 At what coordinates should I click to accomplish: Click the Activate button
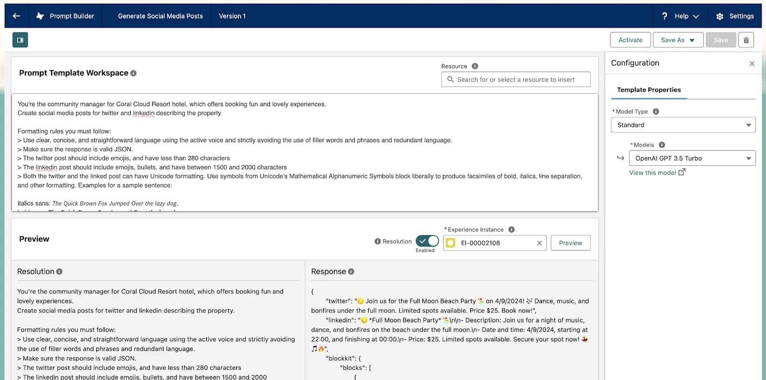click(x=630, y=40)
